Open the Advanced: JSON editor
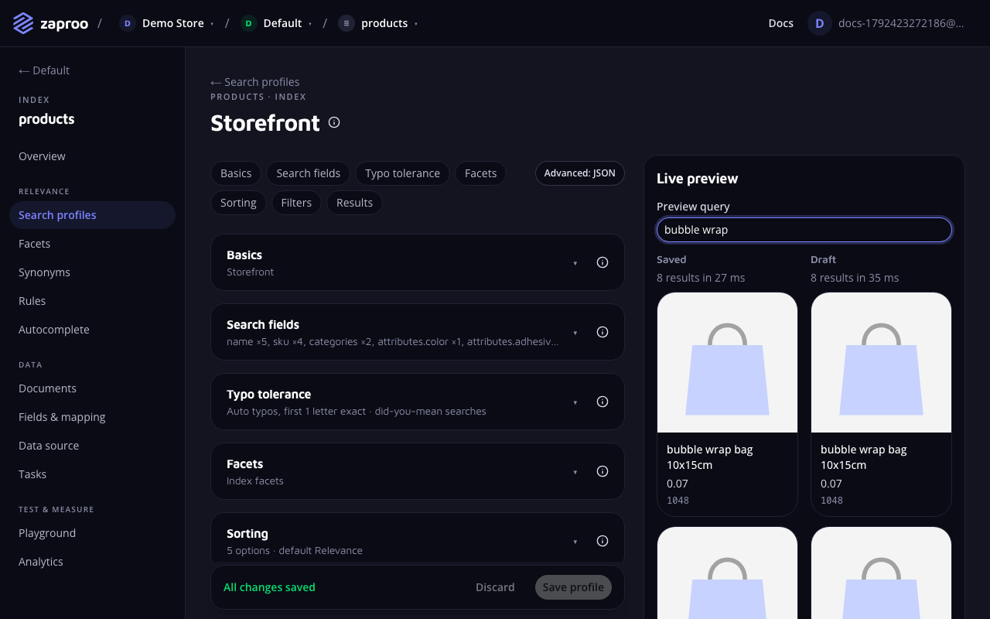 coord(580,173)
